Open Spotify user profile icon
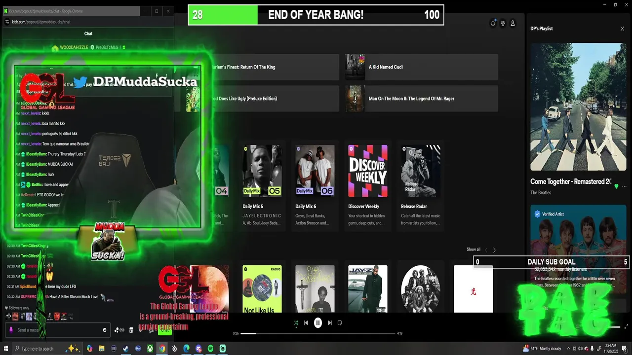The height and width of the screenshot is (355, 632). coord(513,23)
